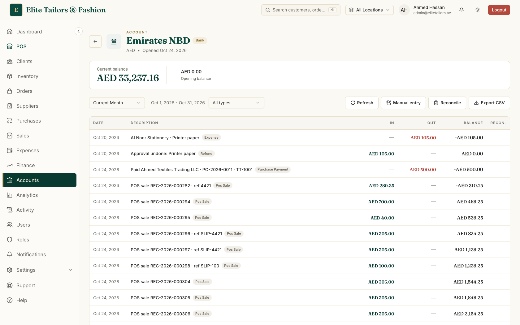Toggle light/dark theme sun icon
This screenshot has width=520, height=325.
coord(478,10)
